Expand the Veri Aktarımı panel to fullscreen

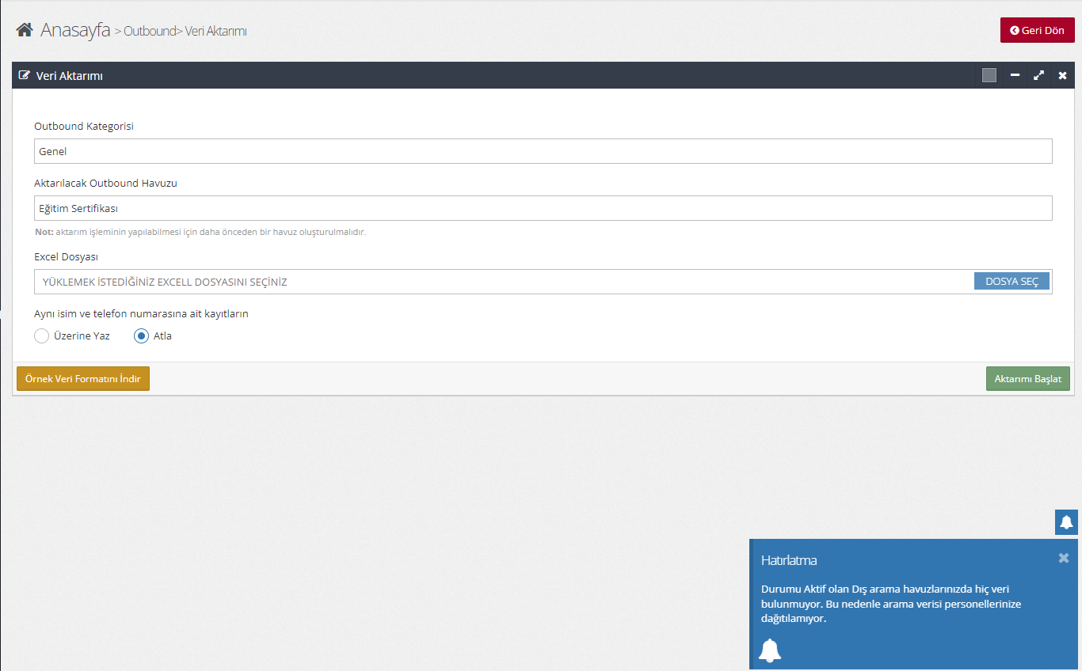click(1038, 75)
